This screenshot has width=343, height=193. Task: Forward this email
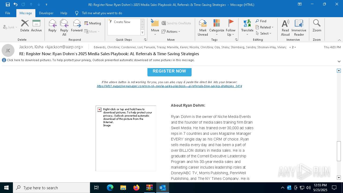(77, 26)
